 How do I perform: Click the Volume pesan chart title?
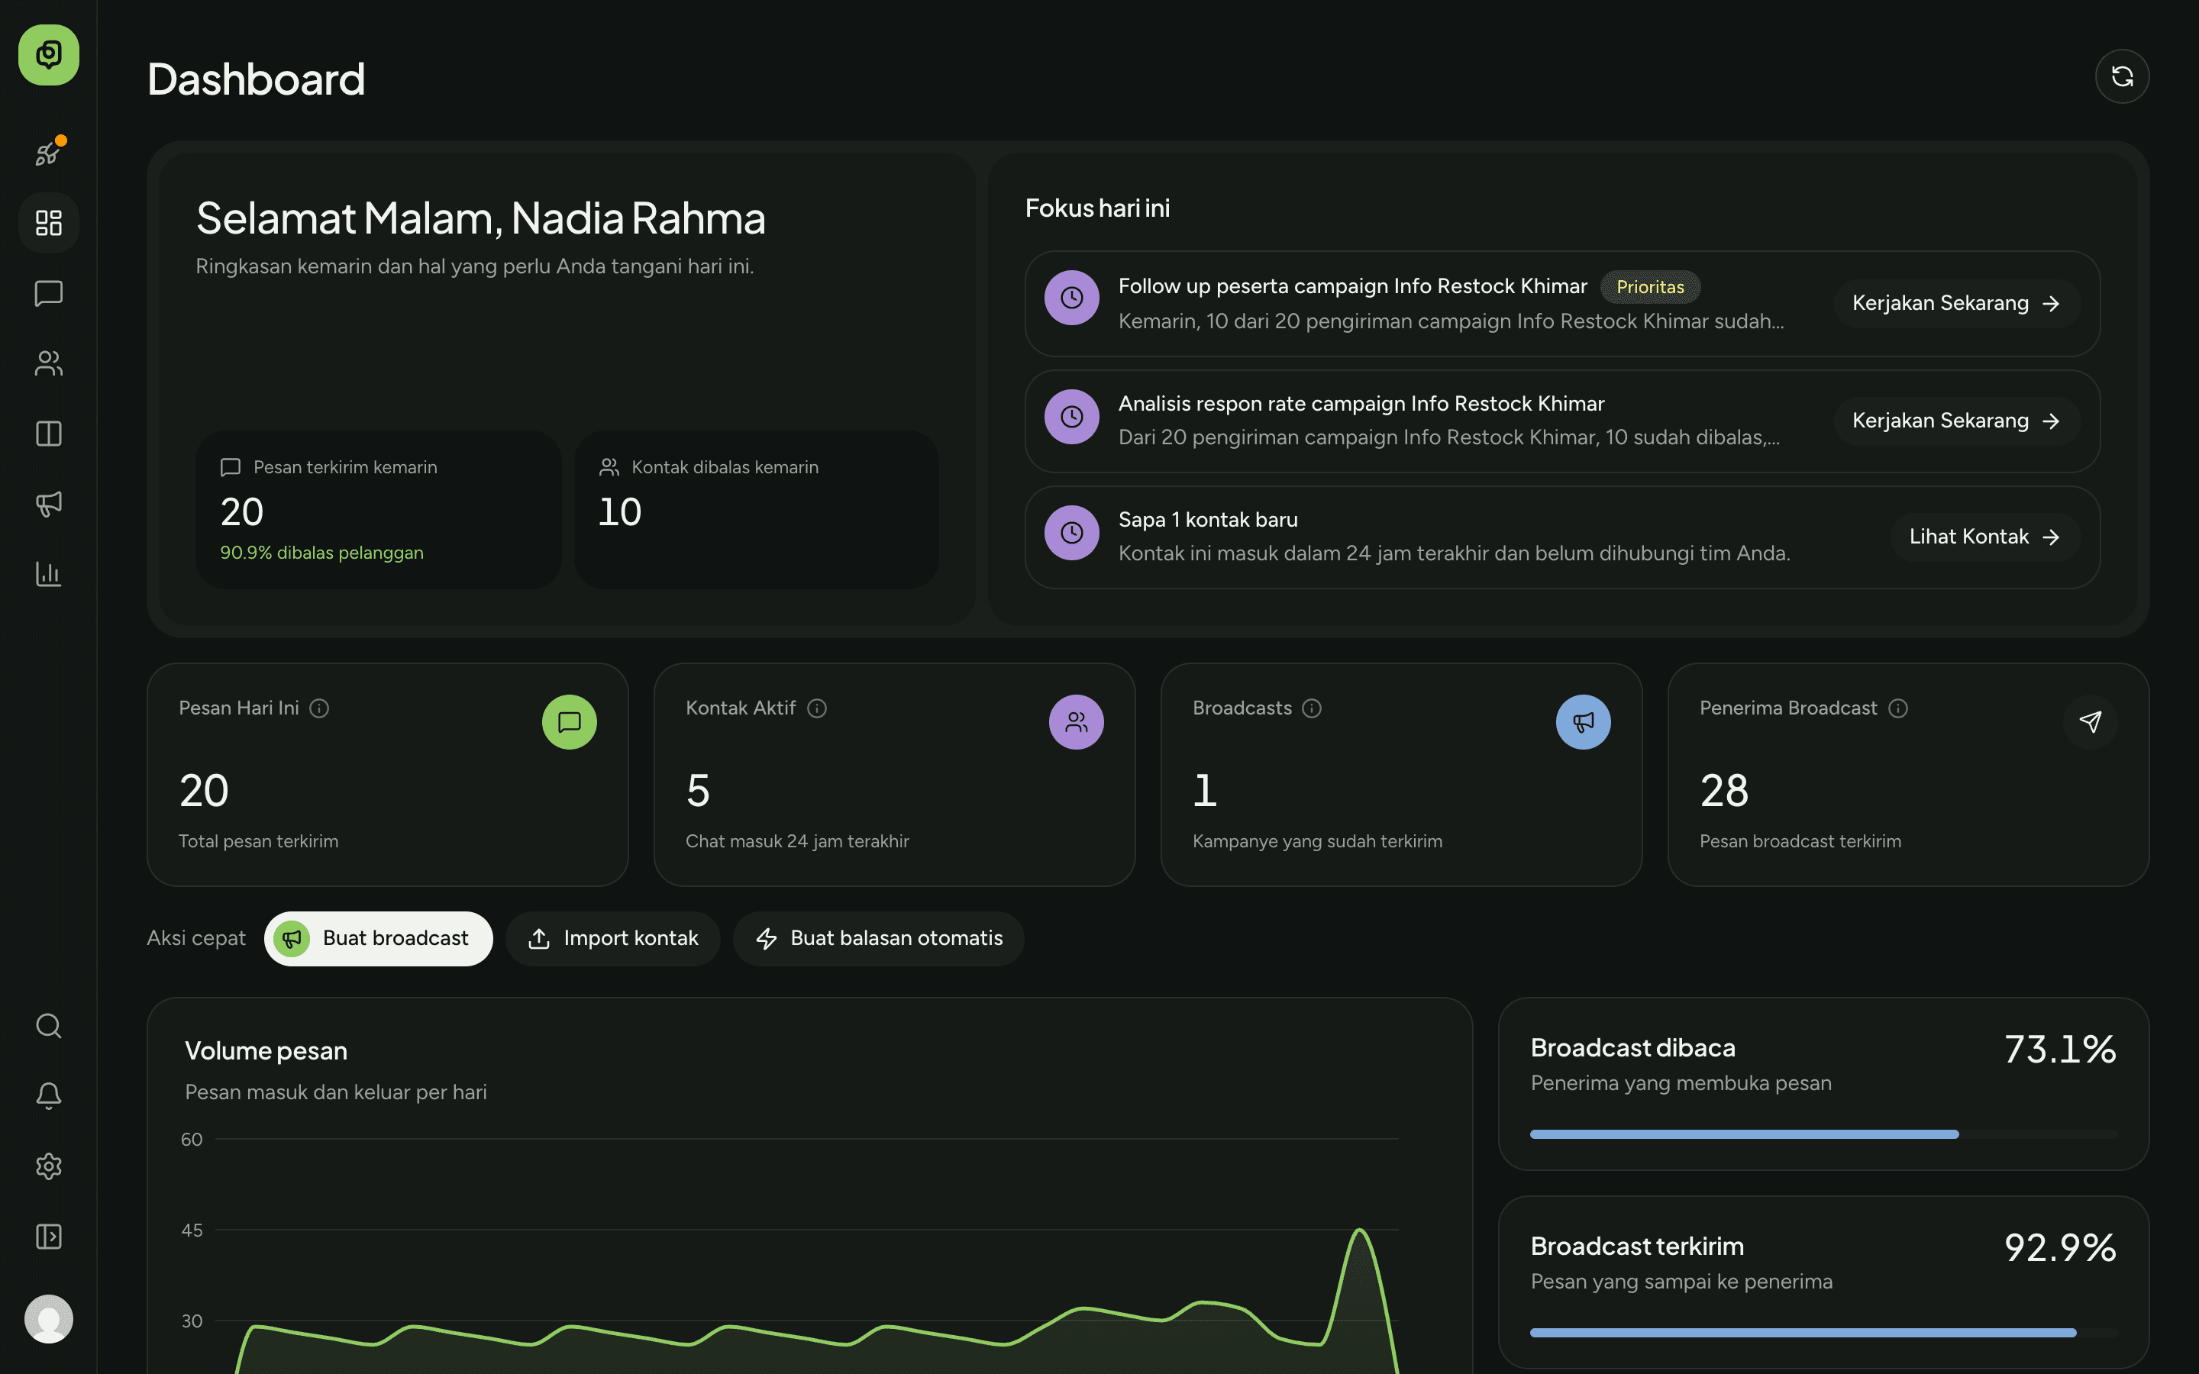click(x=266, y=1051)
